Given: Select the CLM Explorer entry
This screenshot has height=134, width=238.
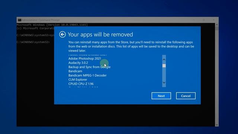Looking at the screenshot, I should [x=78, y=80].
